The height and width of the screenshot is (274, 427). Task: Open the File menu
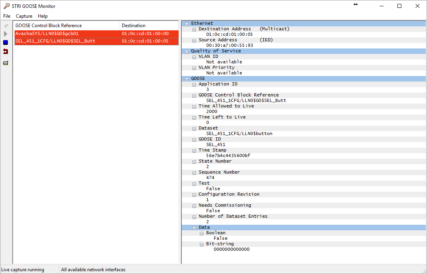click(7, 16)
